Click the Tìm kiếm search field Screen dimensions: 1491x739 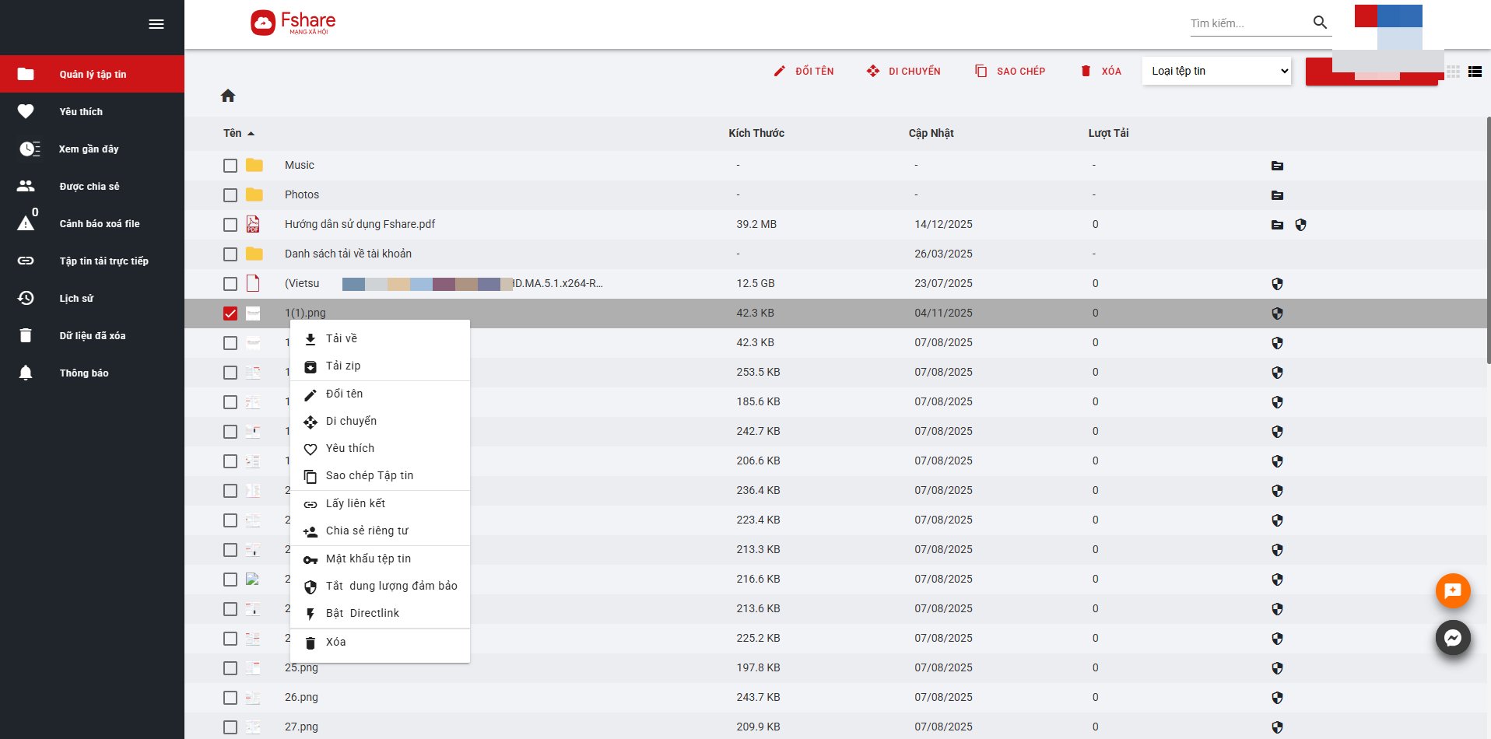click(x=1247, y=23)
